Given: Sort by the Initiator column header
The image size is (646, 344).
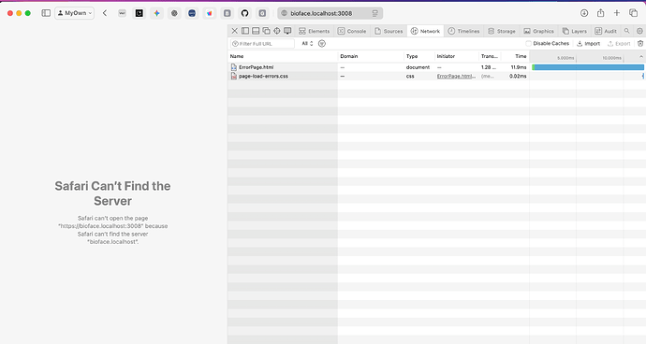Looking at the screenshot, I should tap(457, 56).
